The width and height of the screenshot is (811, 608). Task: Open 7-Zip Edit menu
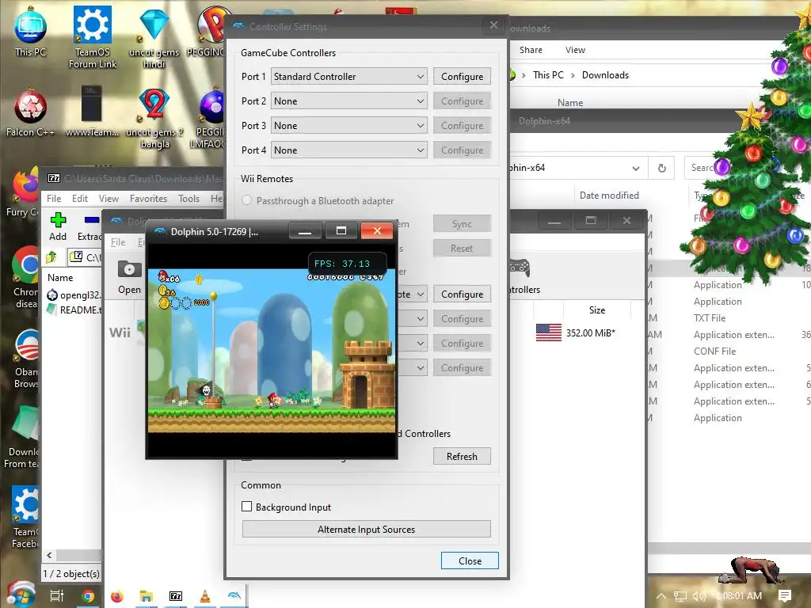point(80,199)
